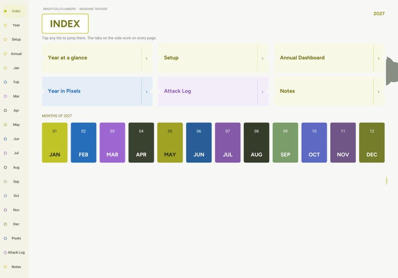Viewport: 398px width, 278px height.
Task: Click the 2027 year label
Action: click(x=379, y=14)
